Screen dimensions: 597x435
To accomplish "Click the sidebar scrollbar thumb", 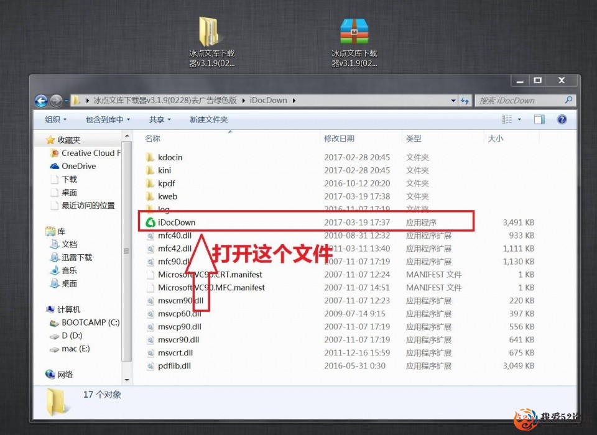I will click(x=127, y=251).
